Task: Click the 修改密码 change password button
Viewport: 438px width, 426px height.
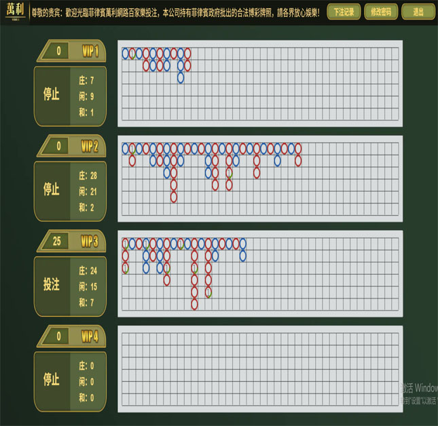Action: 381,12
